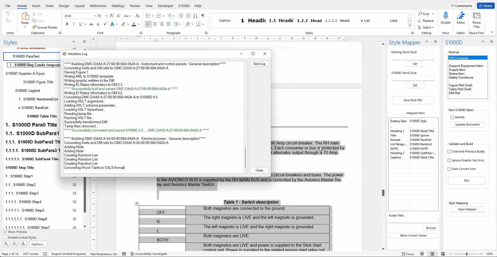Image resolution: width=497 pixels, height=257 pixels.
Task: Open S1000D pane options arrow
Action: pos(483,41)
